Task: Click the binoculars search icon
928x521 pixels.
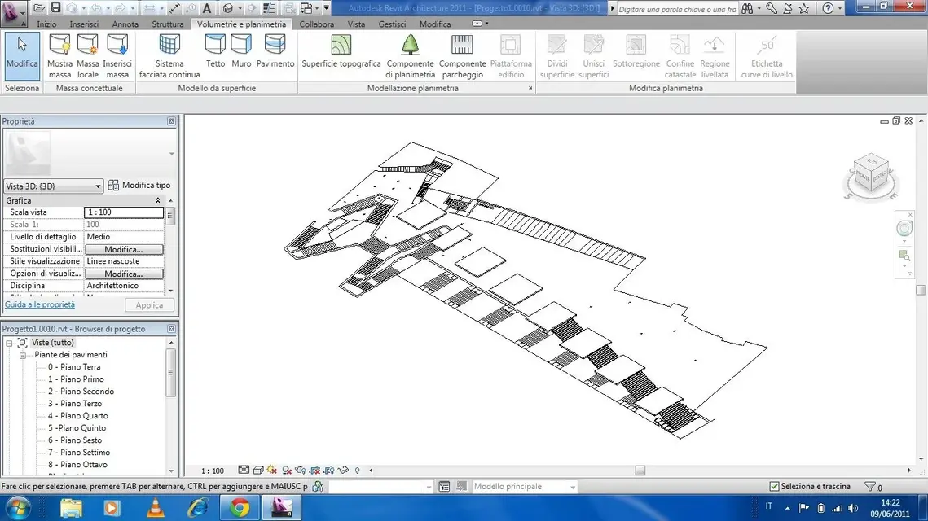Action: click(x=747, y=8)
